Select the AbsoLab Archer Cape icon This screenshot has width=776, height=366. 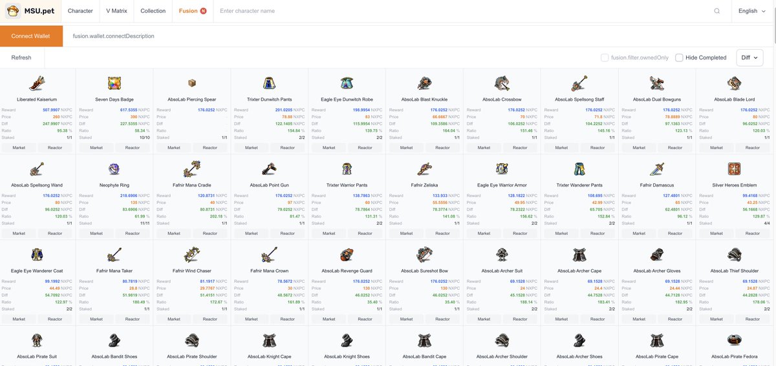coord(579,255)
